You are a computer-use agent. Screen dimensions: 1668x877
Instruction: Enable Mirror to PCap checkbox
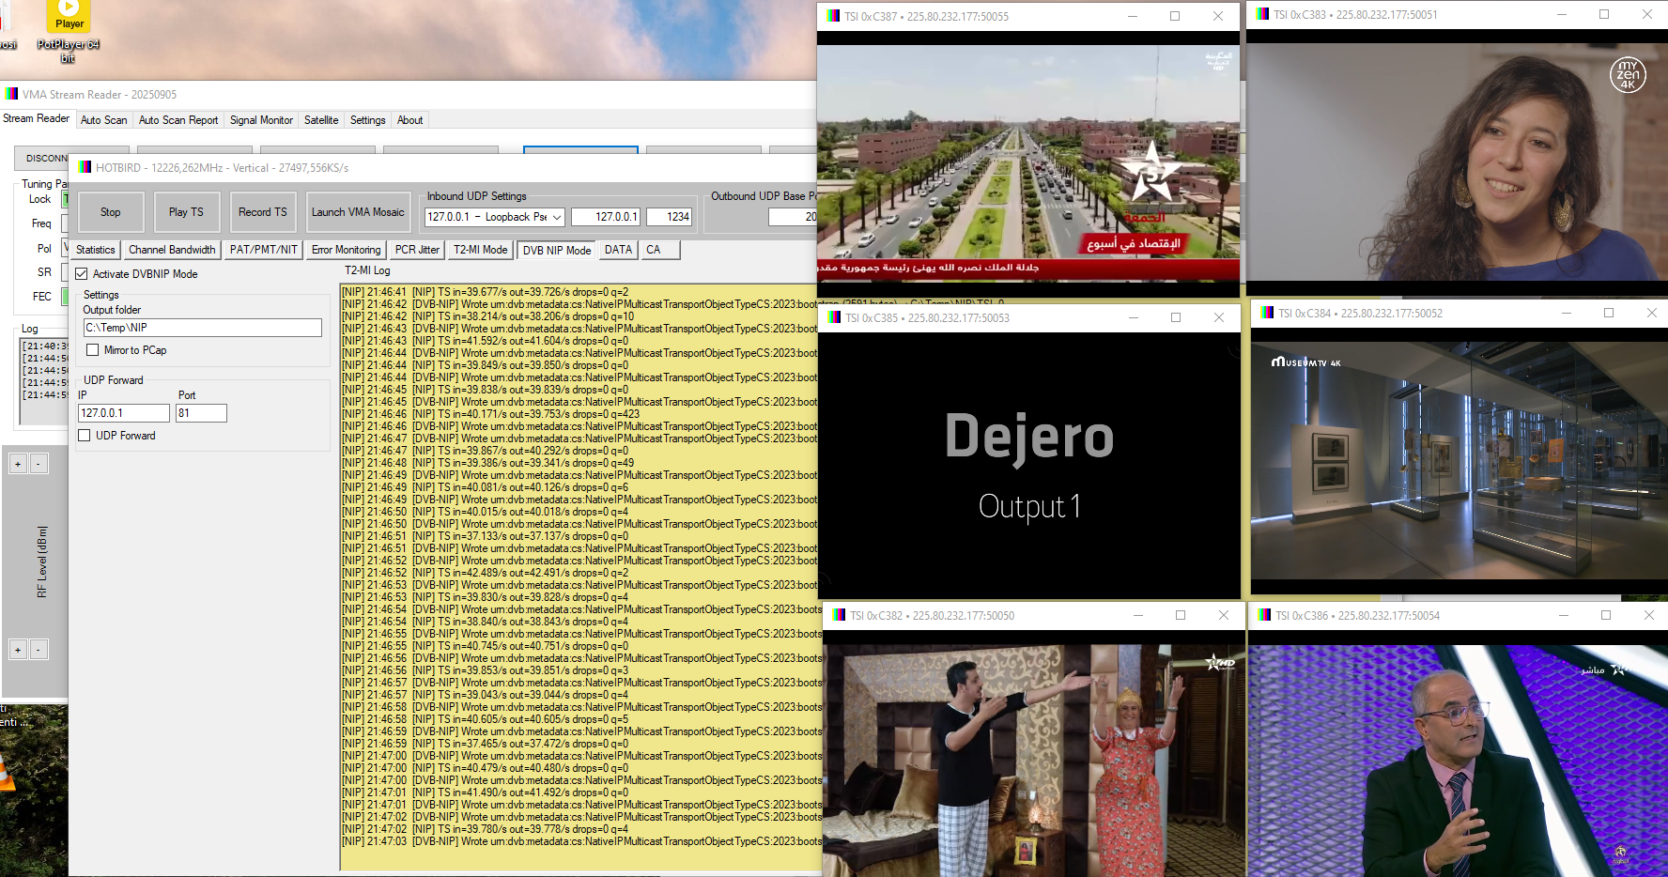coord(92,350)
